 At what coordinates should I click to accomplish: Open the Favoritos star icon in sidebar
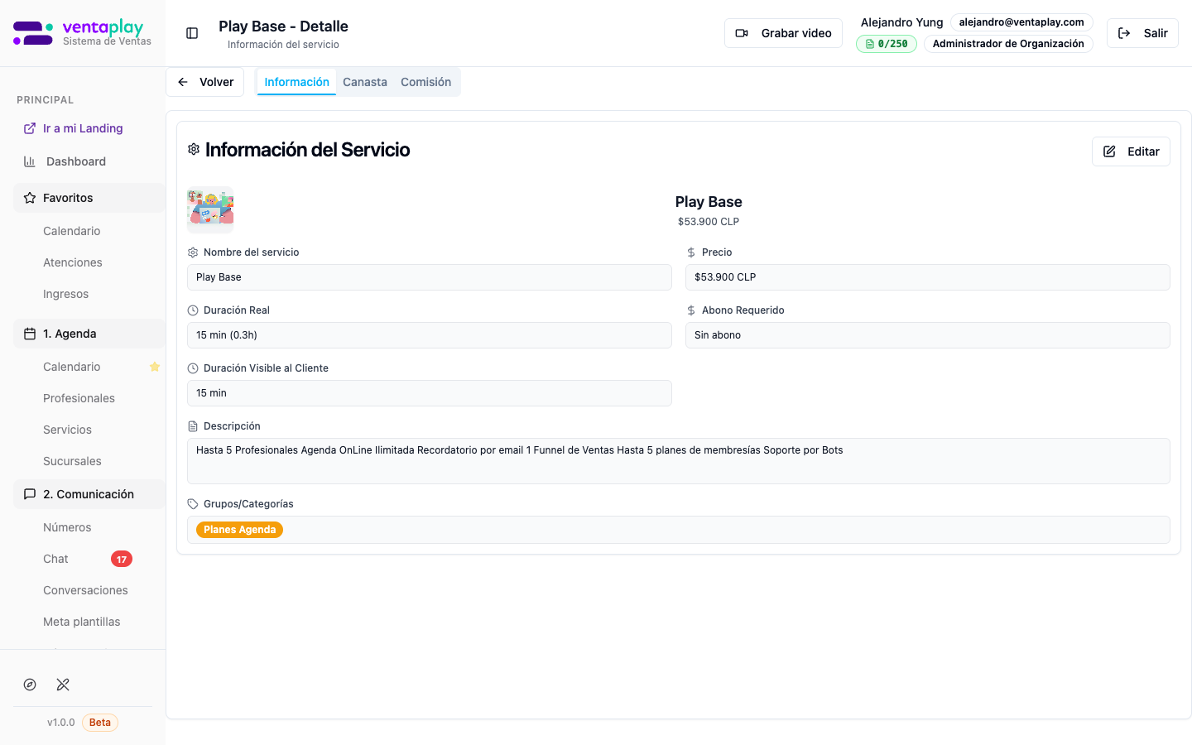pyautogui.click(x=29, y=198)
